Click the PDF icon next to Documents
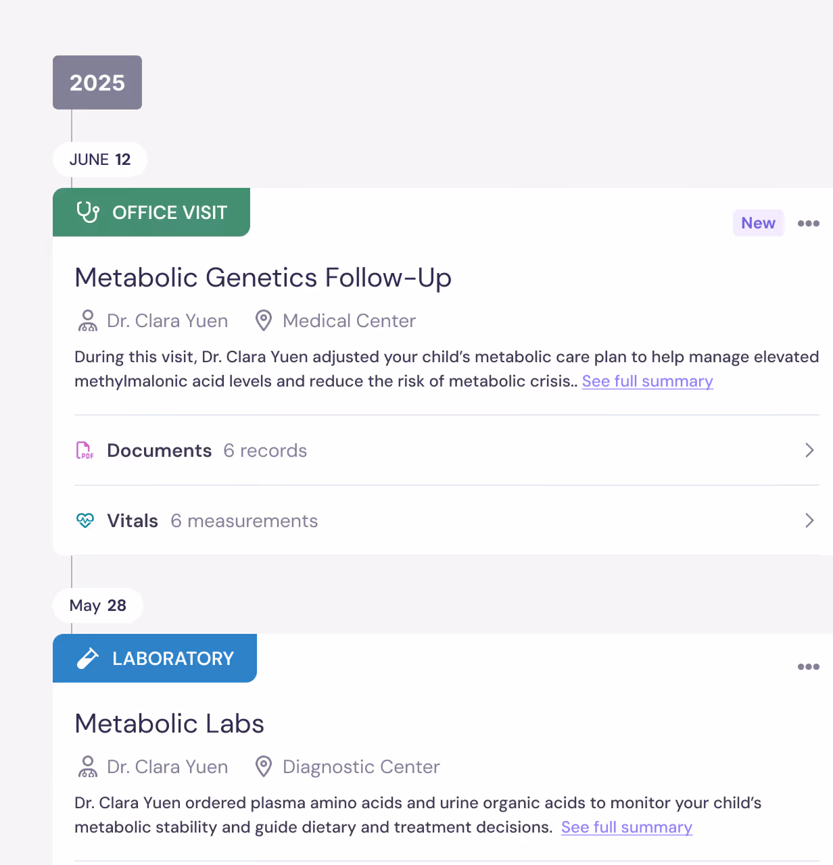This screenshot has width=833, height=865. 85,450
